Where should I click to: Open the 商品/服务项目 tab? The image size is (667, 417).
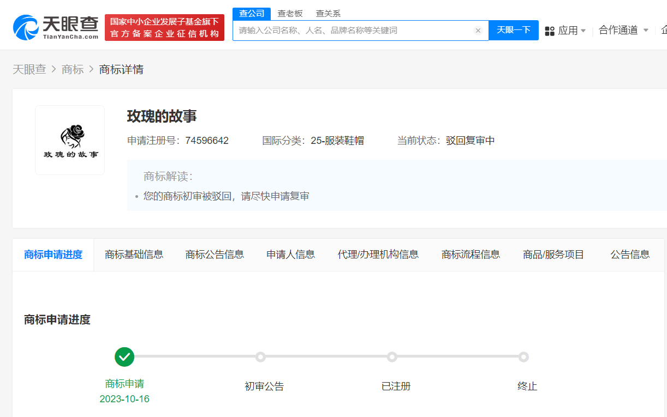tap(553, 255)
